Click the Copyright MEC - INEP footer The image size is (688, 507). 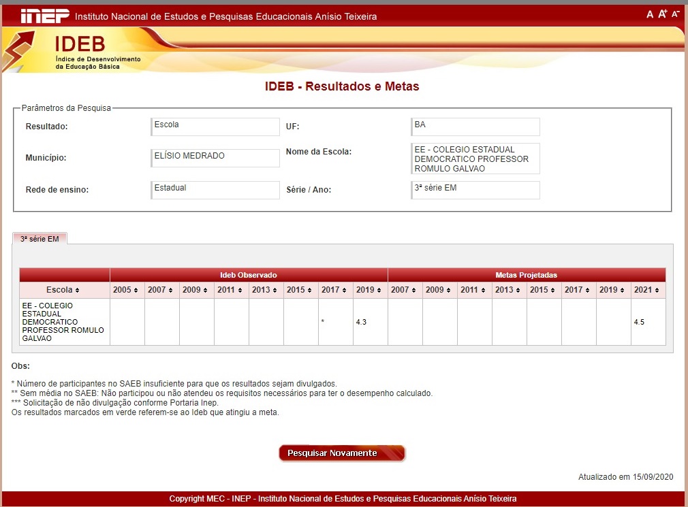coord(343,499)
